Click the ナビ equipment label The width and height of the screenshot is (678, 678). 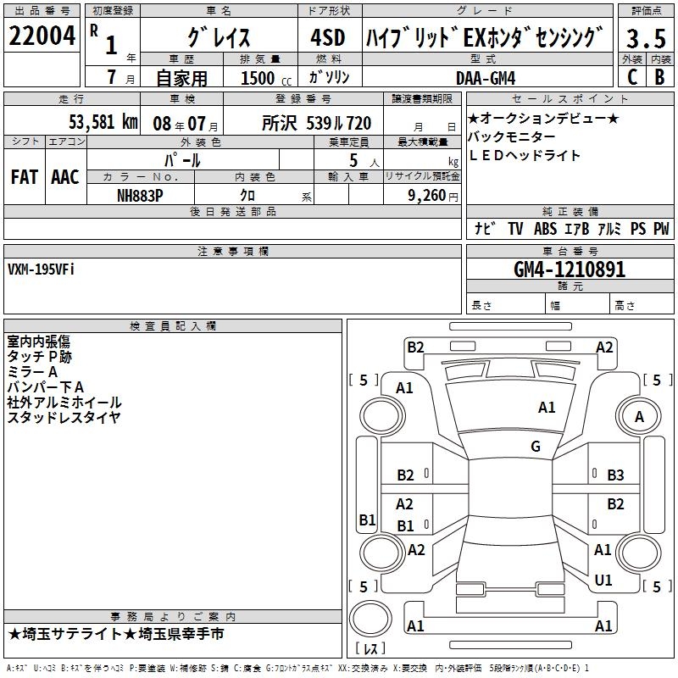(485, 228)
